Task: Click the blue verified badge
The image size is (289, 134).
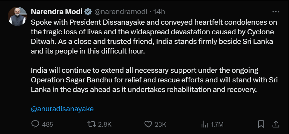Action: pyautogui.click(x=88, y=12)
